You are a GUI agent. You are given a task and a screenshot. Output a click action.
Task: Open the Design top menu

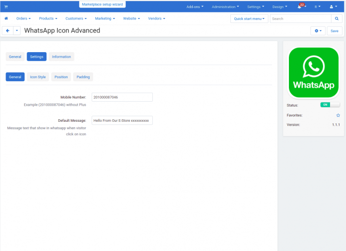[x=279, y=7]
